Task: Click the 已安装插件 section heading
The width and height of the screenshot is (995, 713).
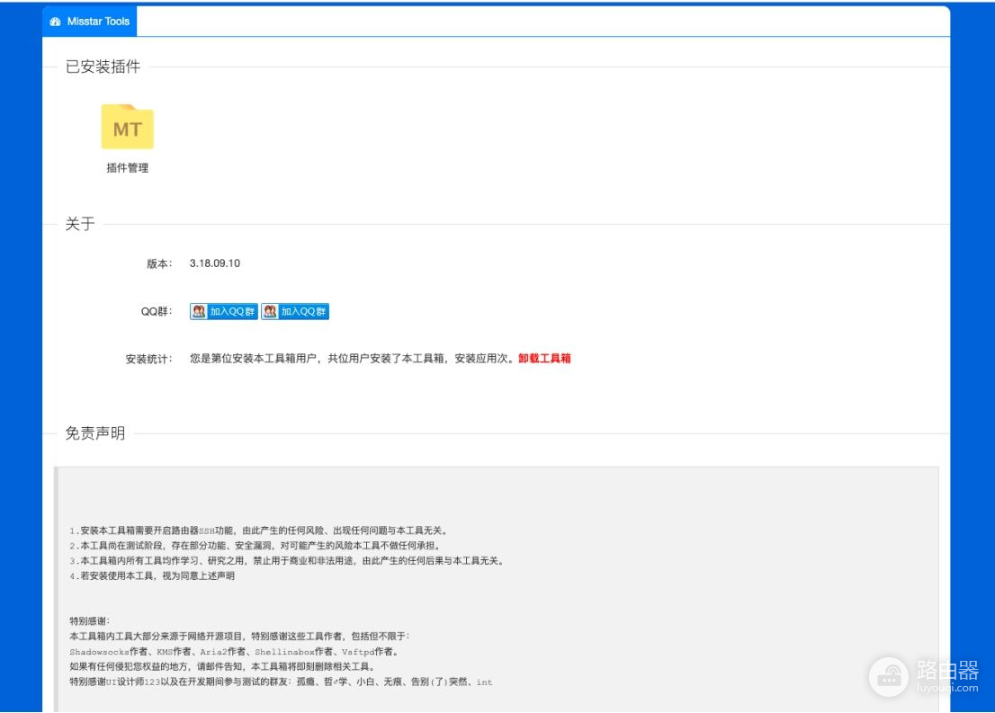Action: pos(103,67)
